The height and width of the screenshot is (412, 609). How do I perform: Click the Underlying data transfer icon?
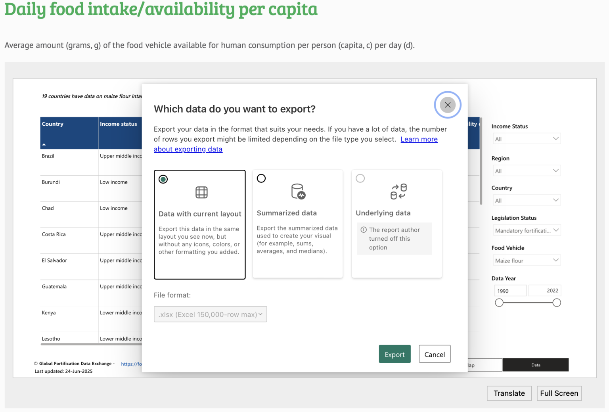(398, 191)
